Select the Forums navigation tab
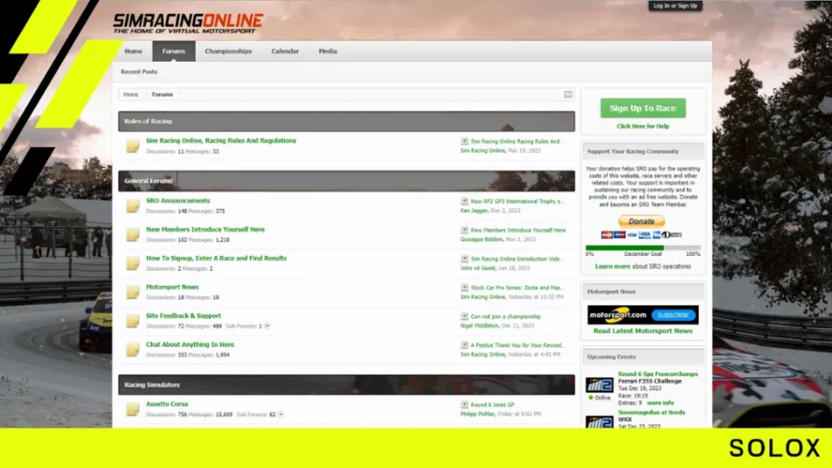The image size is (832, 468). (x=174, y=51)
